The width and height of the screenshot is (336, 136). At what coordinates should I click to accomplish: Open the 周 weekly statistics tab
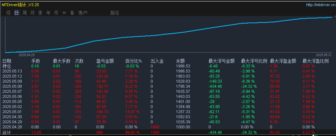point(25,13)
